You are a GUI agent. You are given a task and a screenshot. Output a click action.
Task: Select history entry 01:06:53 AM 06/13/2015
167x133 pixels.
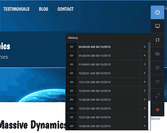(x=109, y=64)
